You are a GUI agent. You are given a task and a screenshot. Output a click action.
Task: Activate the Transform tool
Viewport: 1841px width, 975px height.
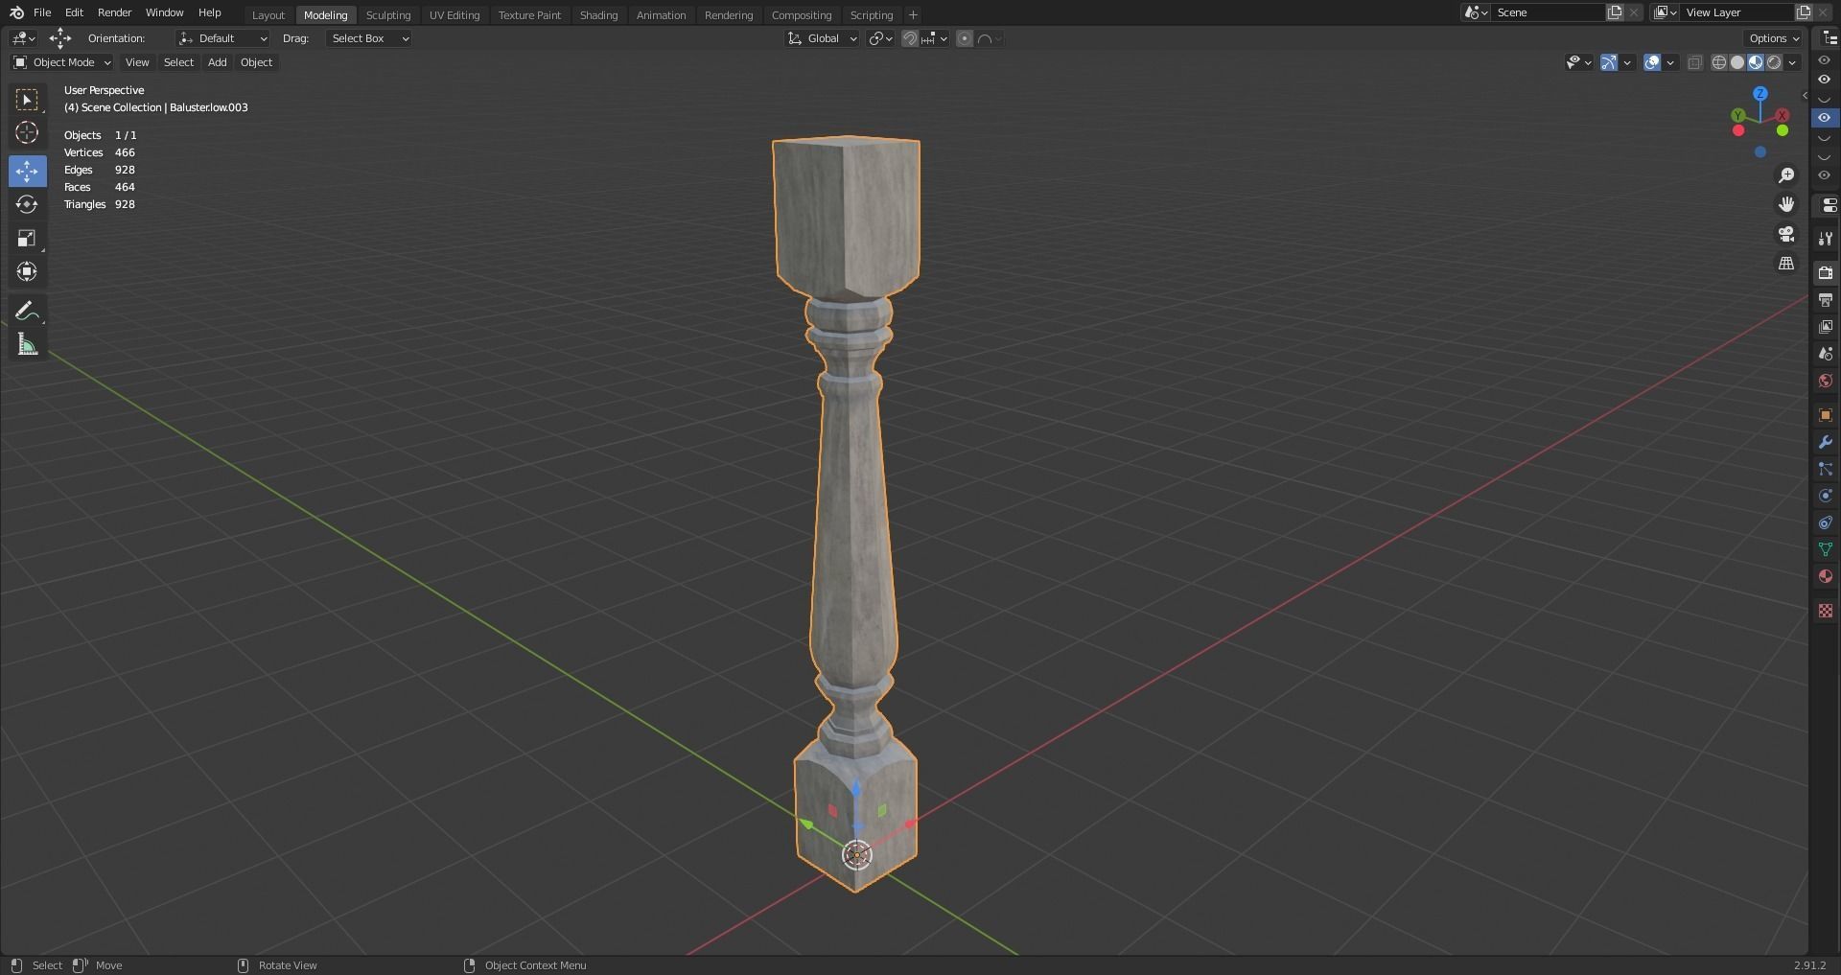[x=27, y=271]
